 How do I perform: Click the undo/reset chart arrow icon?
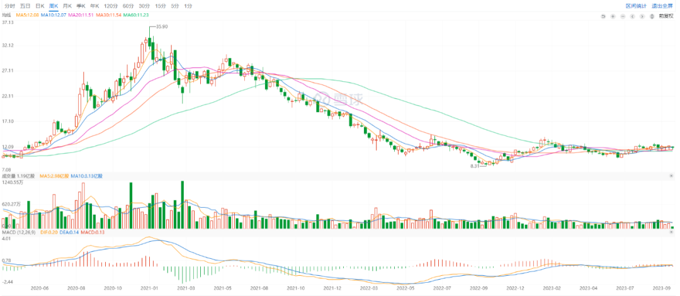pyautogui.click(x=603, y=15)
